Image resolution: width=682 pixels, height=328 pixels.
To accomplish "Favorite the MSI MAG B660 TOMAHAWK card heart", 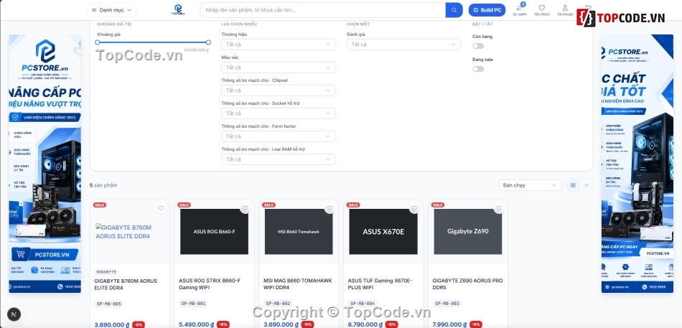I will click(x=330, y=208).
